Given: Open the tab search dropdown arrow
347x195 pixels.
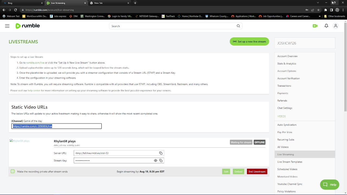Looking at the screenshot, I should tap(318, 3).
